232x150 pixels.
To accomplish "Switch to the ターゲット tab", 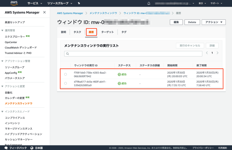I will 108,32.
